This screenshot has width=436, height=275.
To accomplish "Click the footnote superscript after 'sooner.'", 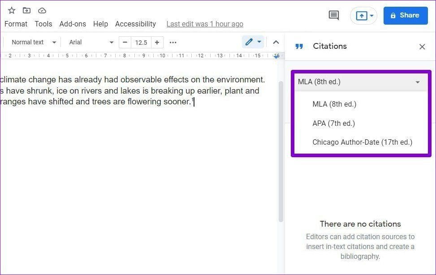I will 192,99.
